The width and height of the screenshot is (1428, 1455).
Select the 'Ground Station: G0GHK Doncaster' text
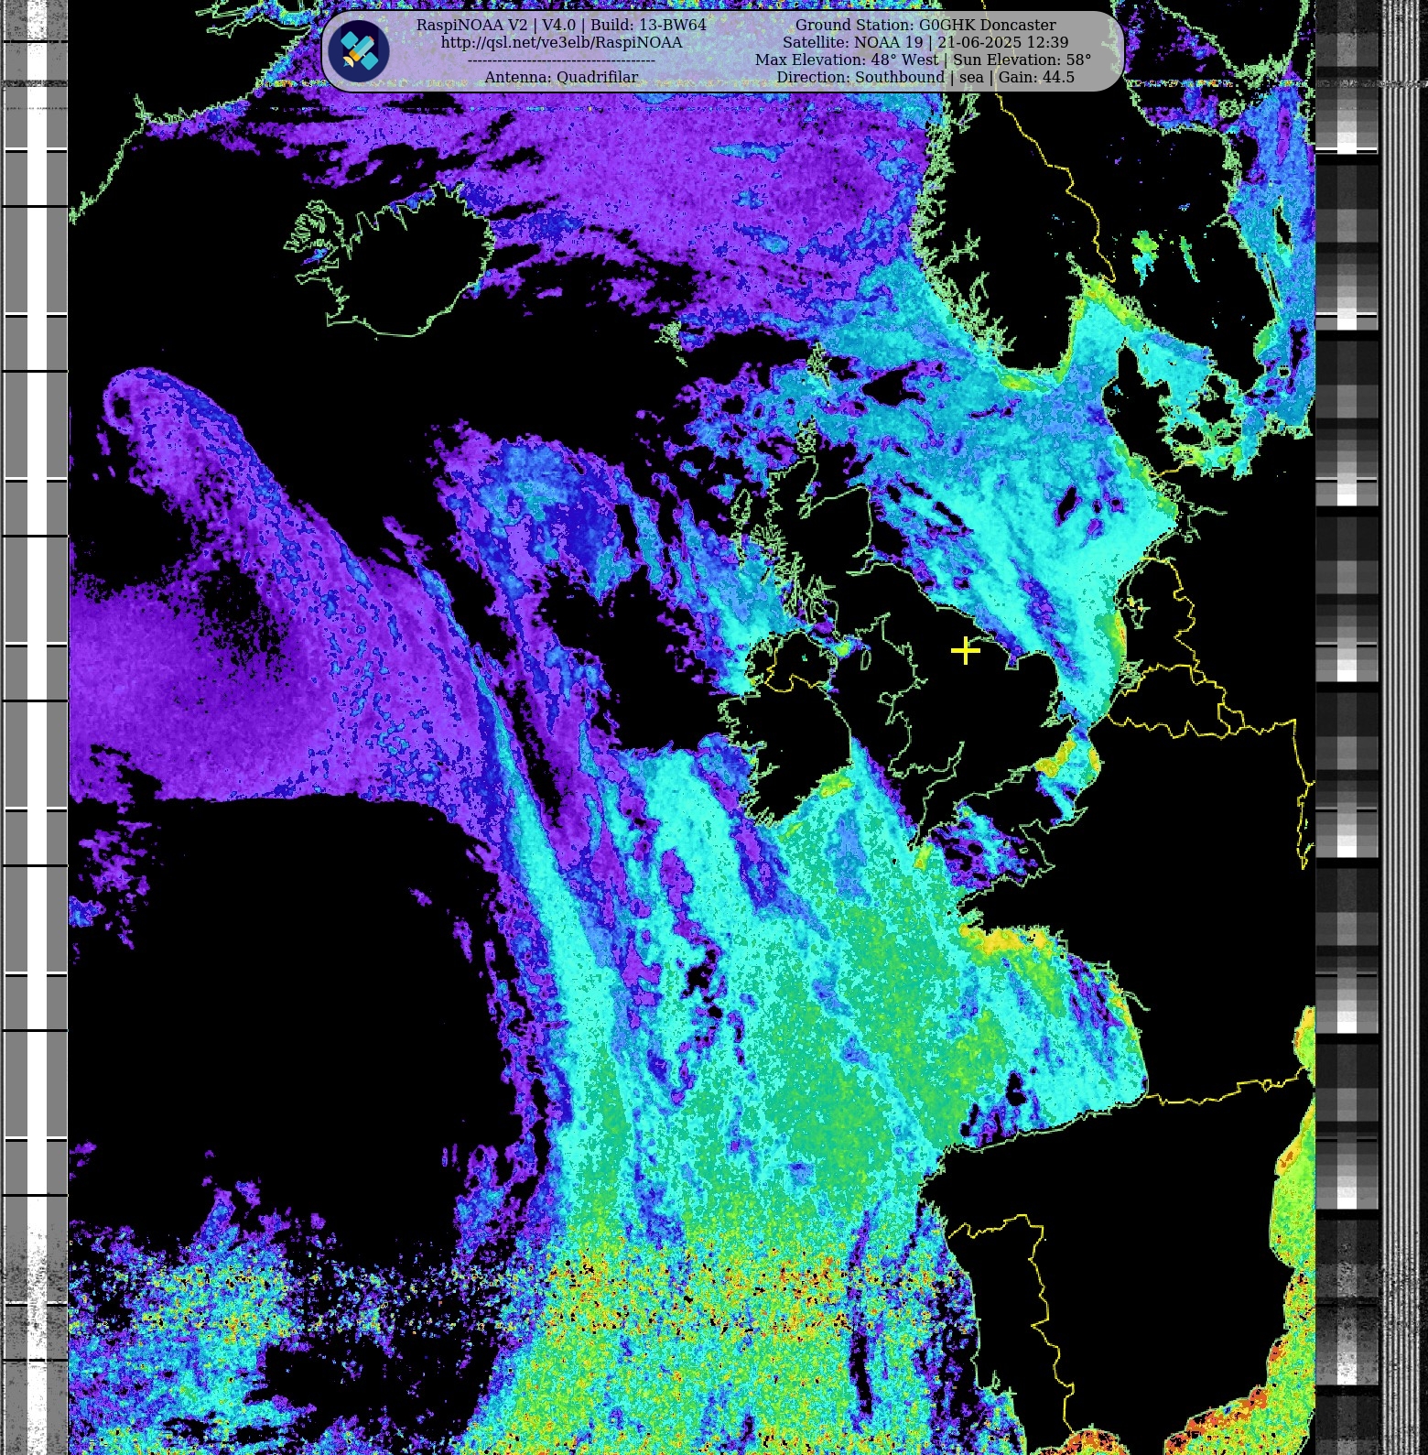(x=925, y=26)
